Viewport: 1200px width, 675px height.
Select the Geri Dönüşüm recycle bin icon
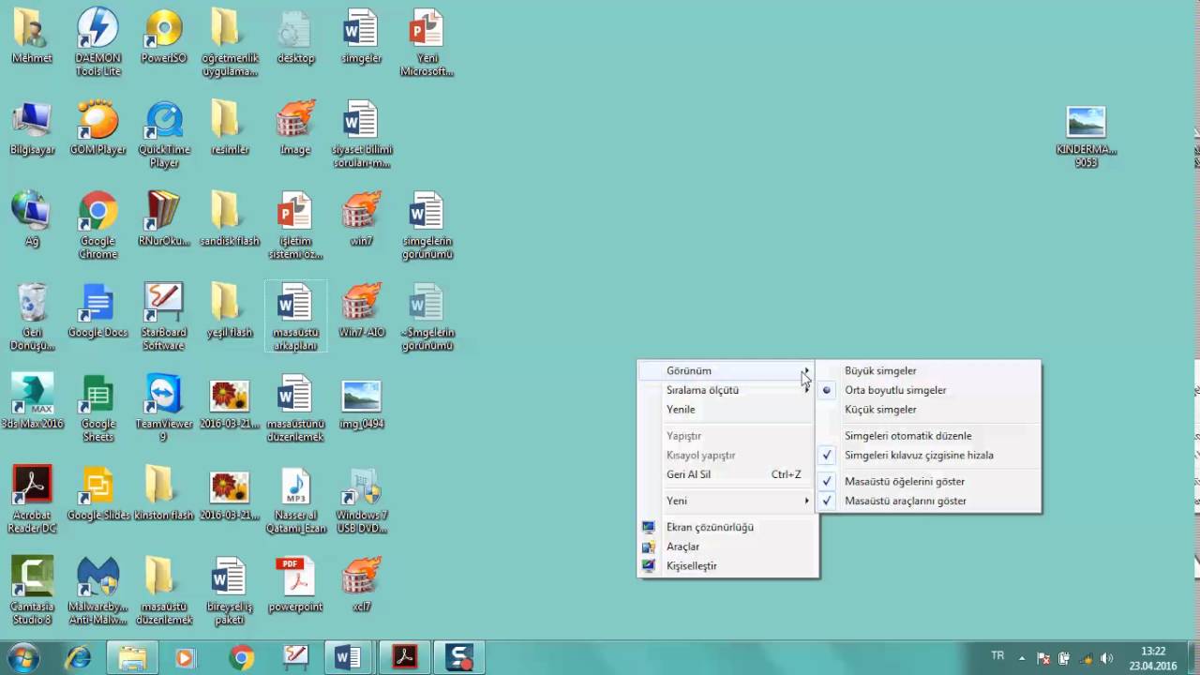(x=33, y=317)
